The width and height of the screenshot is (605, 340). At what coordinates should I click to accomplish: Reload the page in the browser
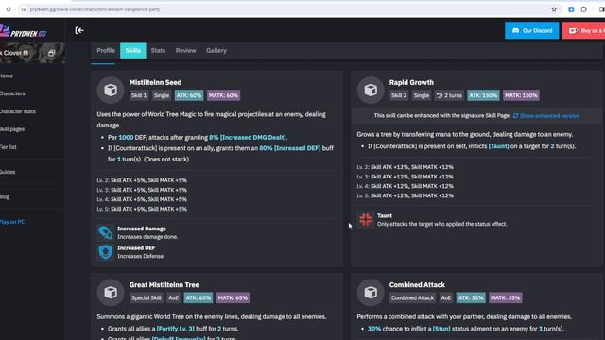pos(9,9)
